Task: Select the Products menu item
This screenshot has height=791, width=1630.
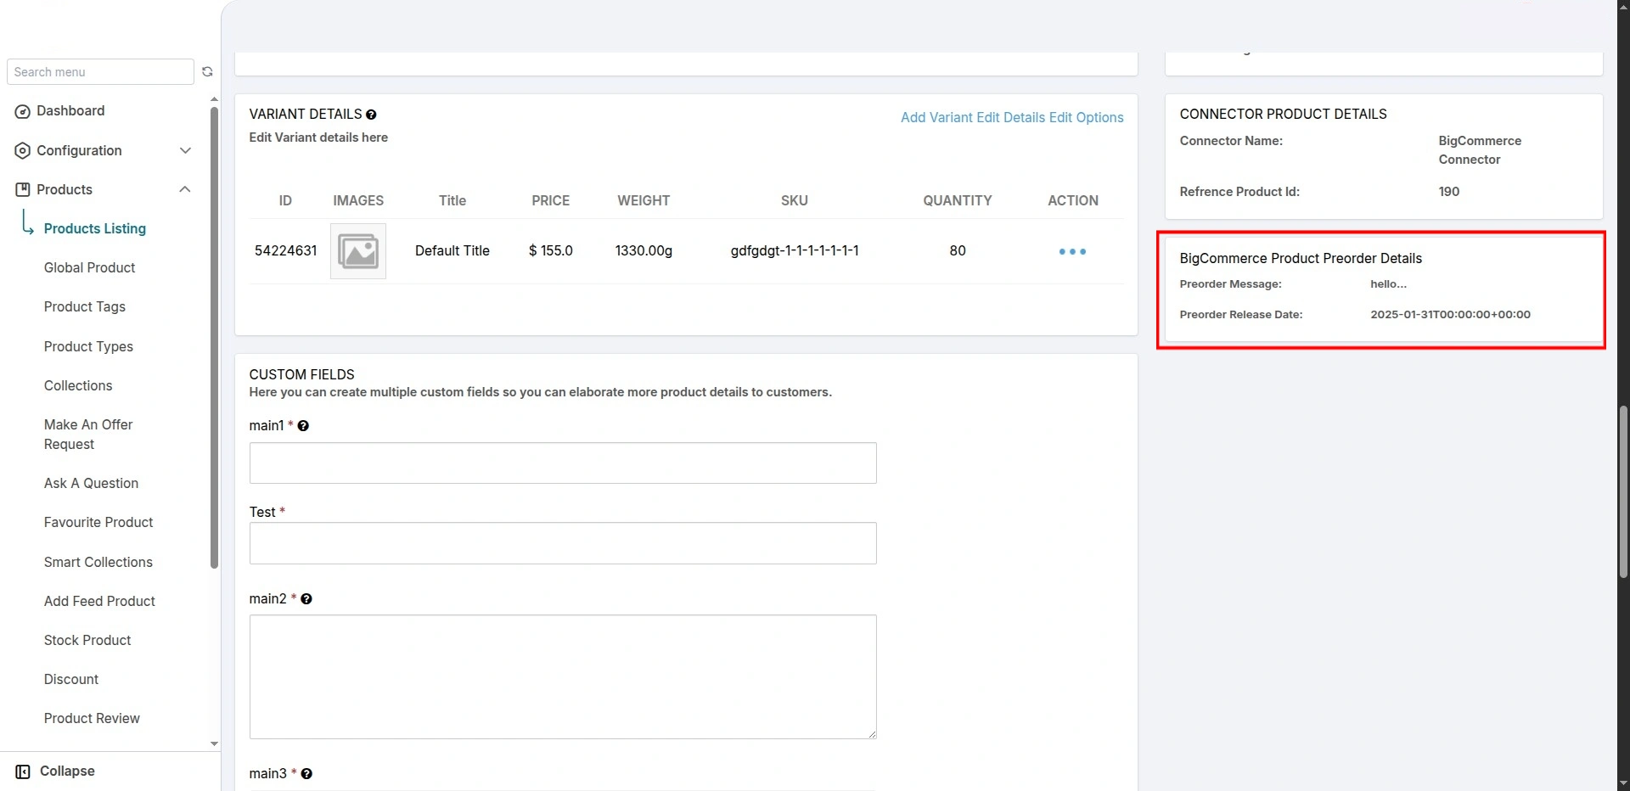Action: (x=65, y=190)
